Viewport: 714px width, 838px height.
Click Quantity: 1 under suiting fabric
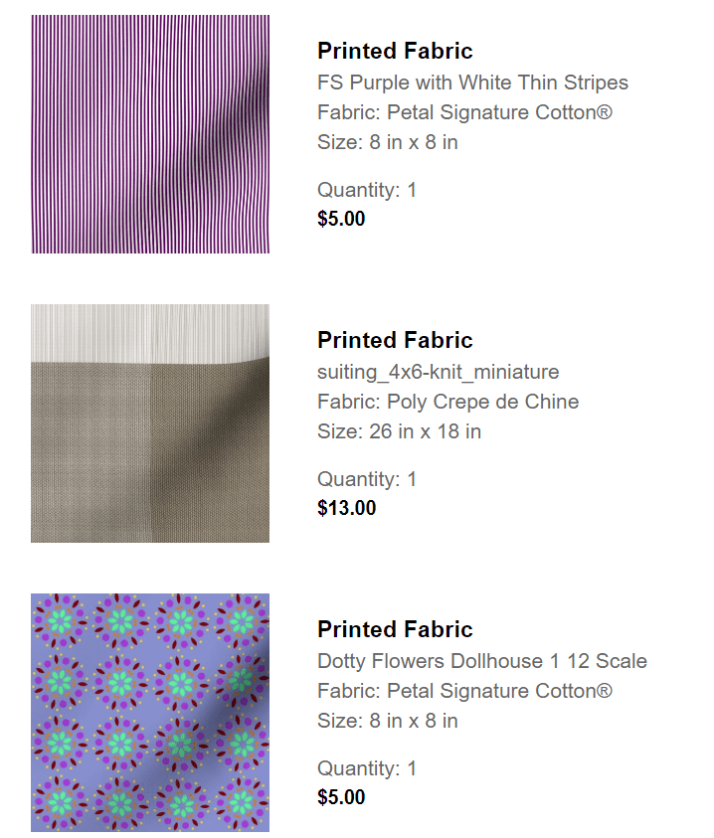[x=367, y=479]
